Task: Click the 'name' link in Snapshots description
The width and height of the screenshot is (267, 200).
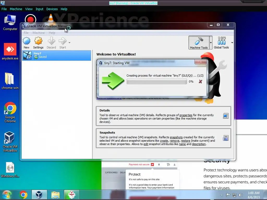Action: point(182,144)
